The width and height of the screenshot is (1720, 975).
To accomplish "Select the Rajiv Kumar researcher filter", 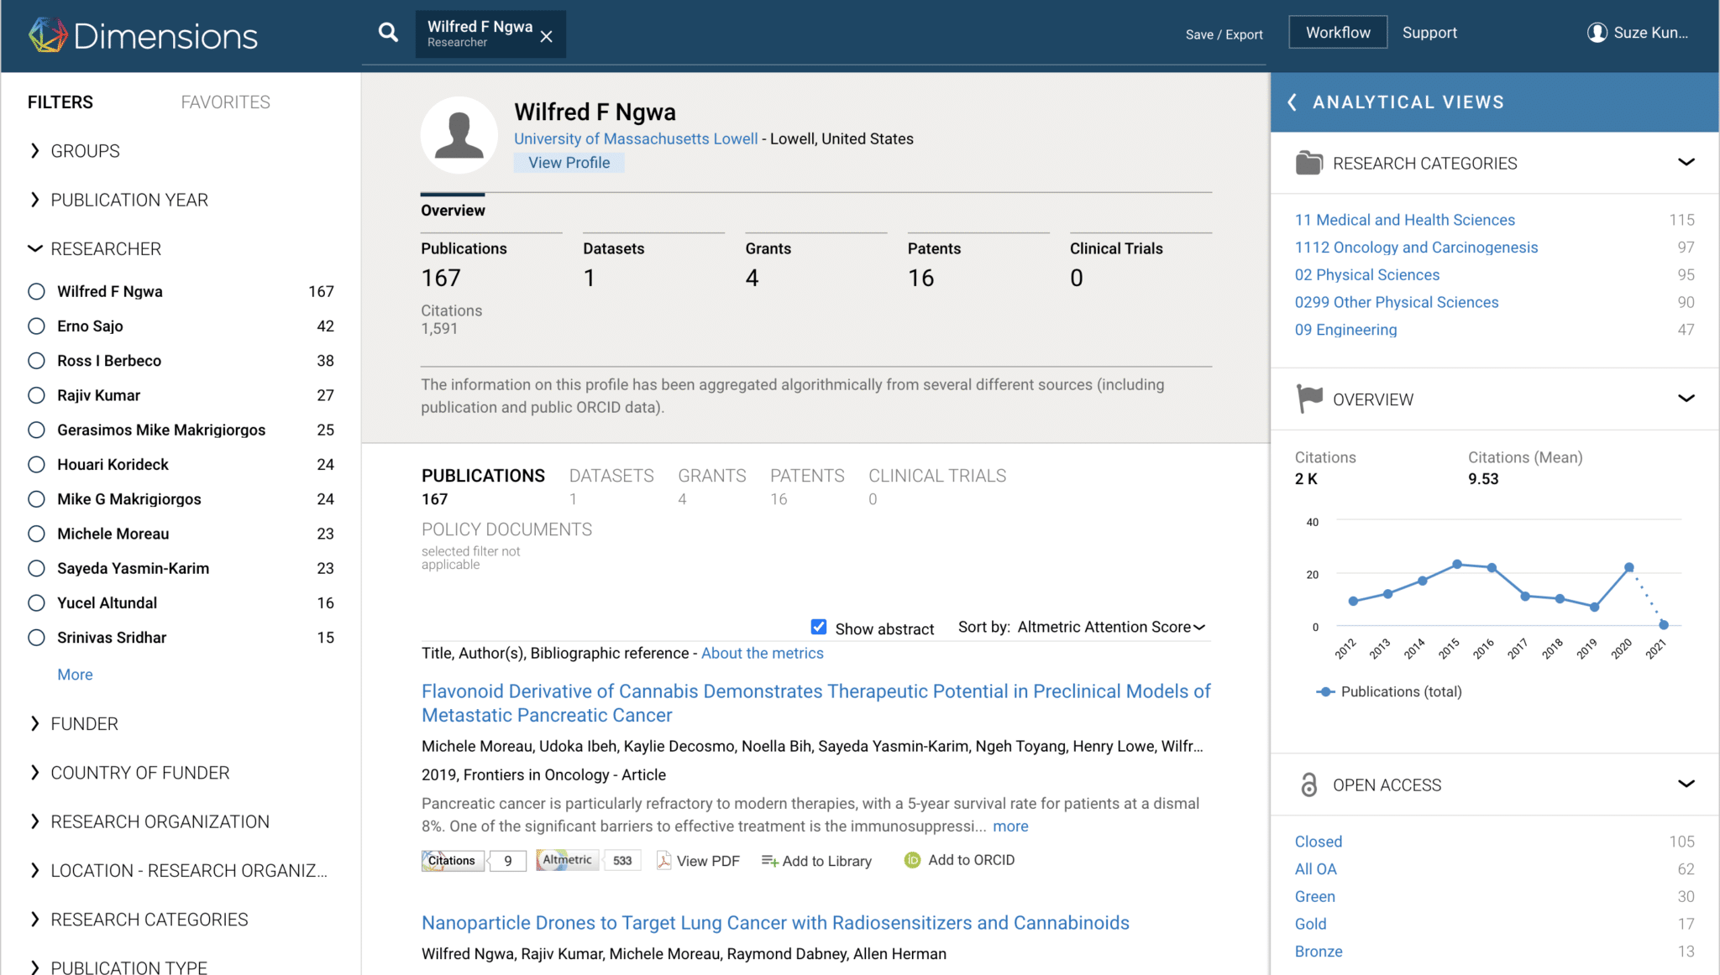I will [x=36, y=395].
